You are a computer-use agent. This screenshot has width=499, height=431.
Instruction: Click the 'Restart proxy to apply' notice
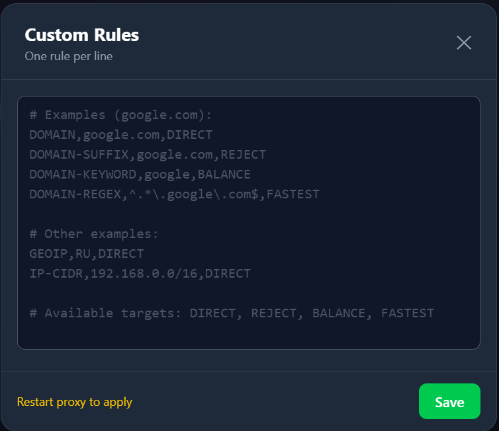(74, 402)
